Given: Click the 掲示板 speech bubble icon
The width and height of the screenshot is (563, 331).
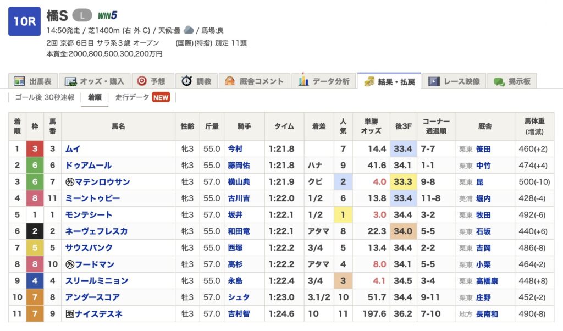Looking at the screenshot, I should 499,82.
